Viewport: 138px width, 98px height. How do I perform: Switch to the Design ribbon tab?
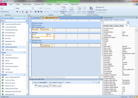(x=50, y=4)
